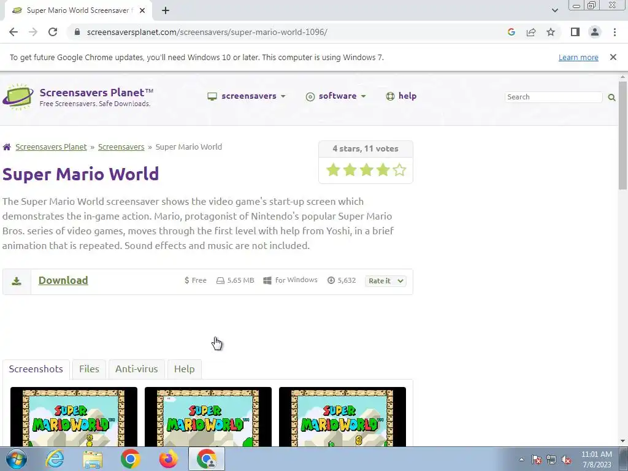Share this page icon
Image resolution: width=628 pixels, height=471 pixels.
pos(531,32)
